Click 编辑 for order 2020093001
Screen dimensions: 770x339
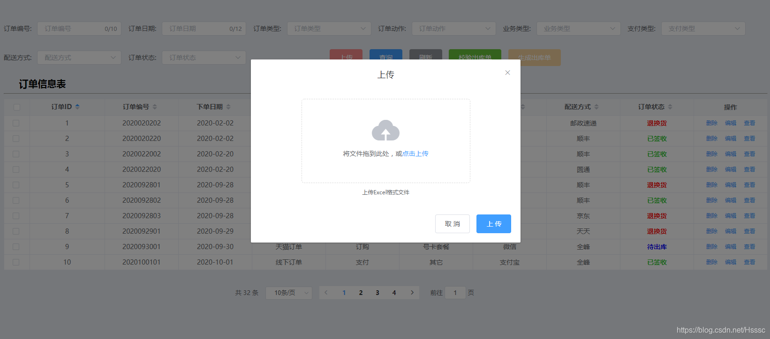(731, 247)
